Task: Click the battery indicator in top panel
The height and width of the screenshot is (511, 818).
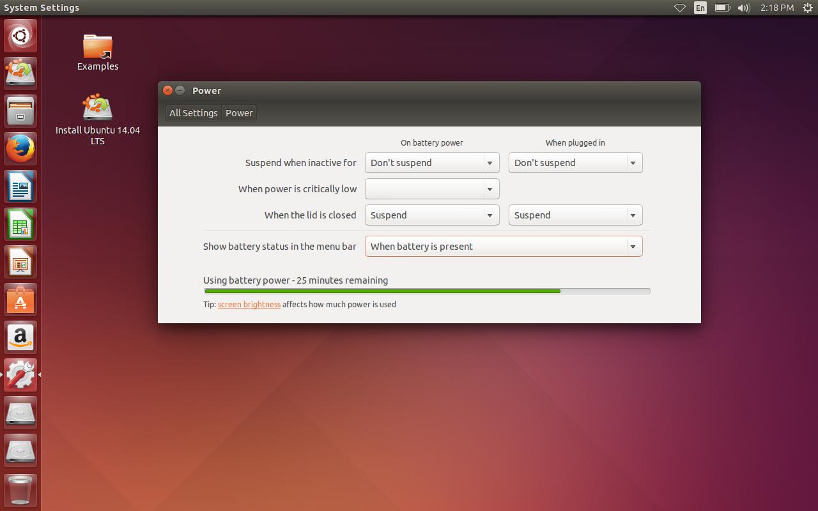Action: (x=722, y=8)
